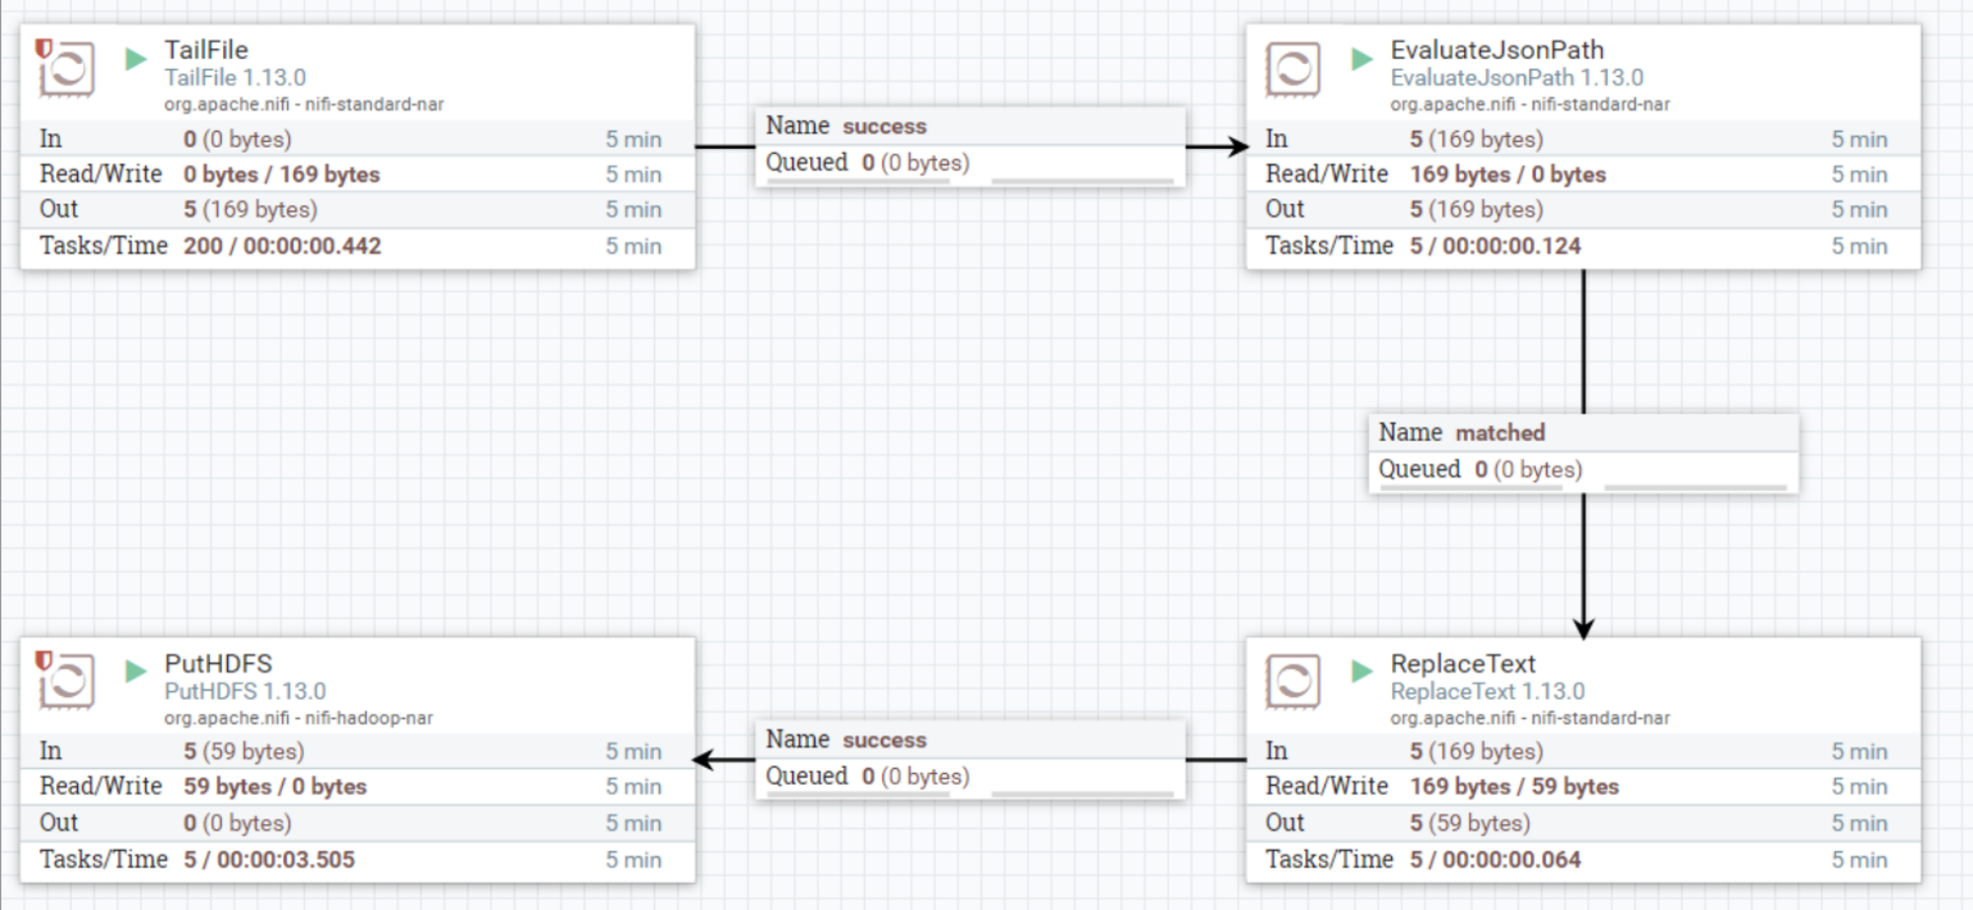The height and width of the screenshot is (910, 1973).
Task: Click PutHDFS green running status arrow
Action: pyautogui.click(x=136, y=672)
